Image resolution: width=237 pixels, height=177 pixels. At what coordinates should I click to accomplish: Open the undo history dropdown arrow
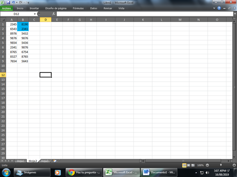pyautogui.click(x=17, y=2)
